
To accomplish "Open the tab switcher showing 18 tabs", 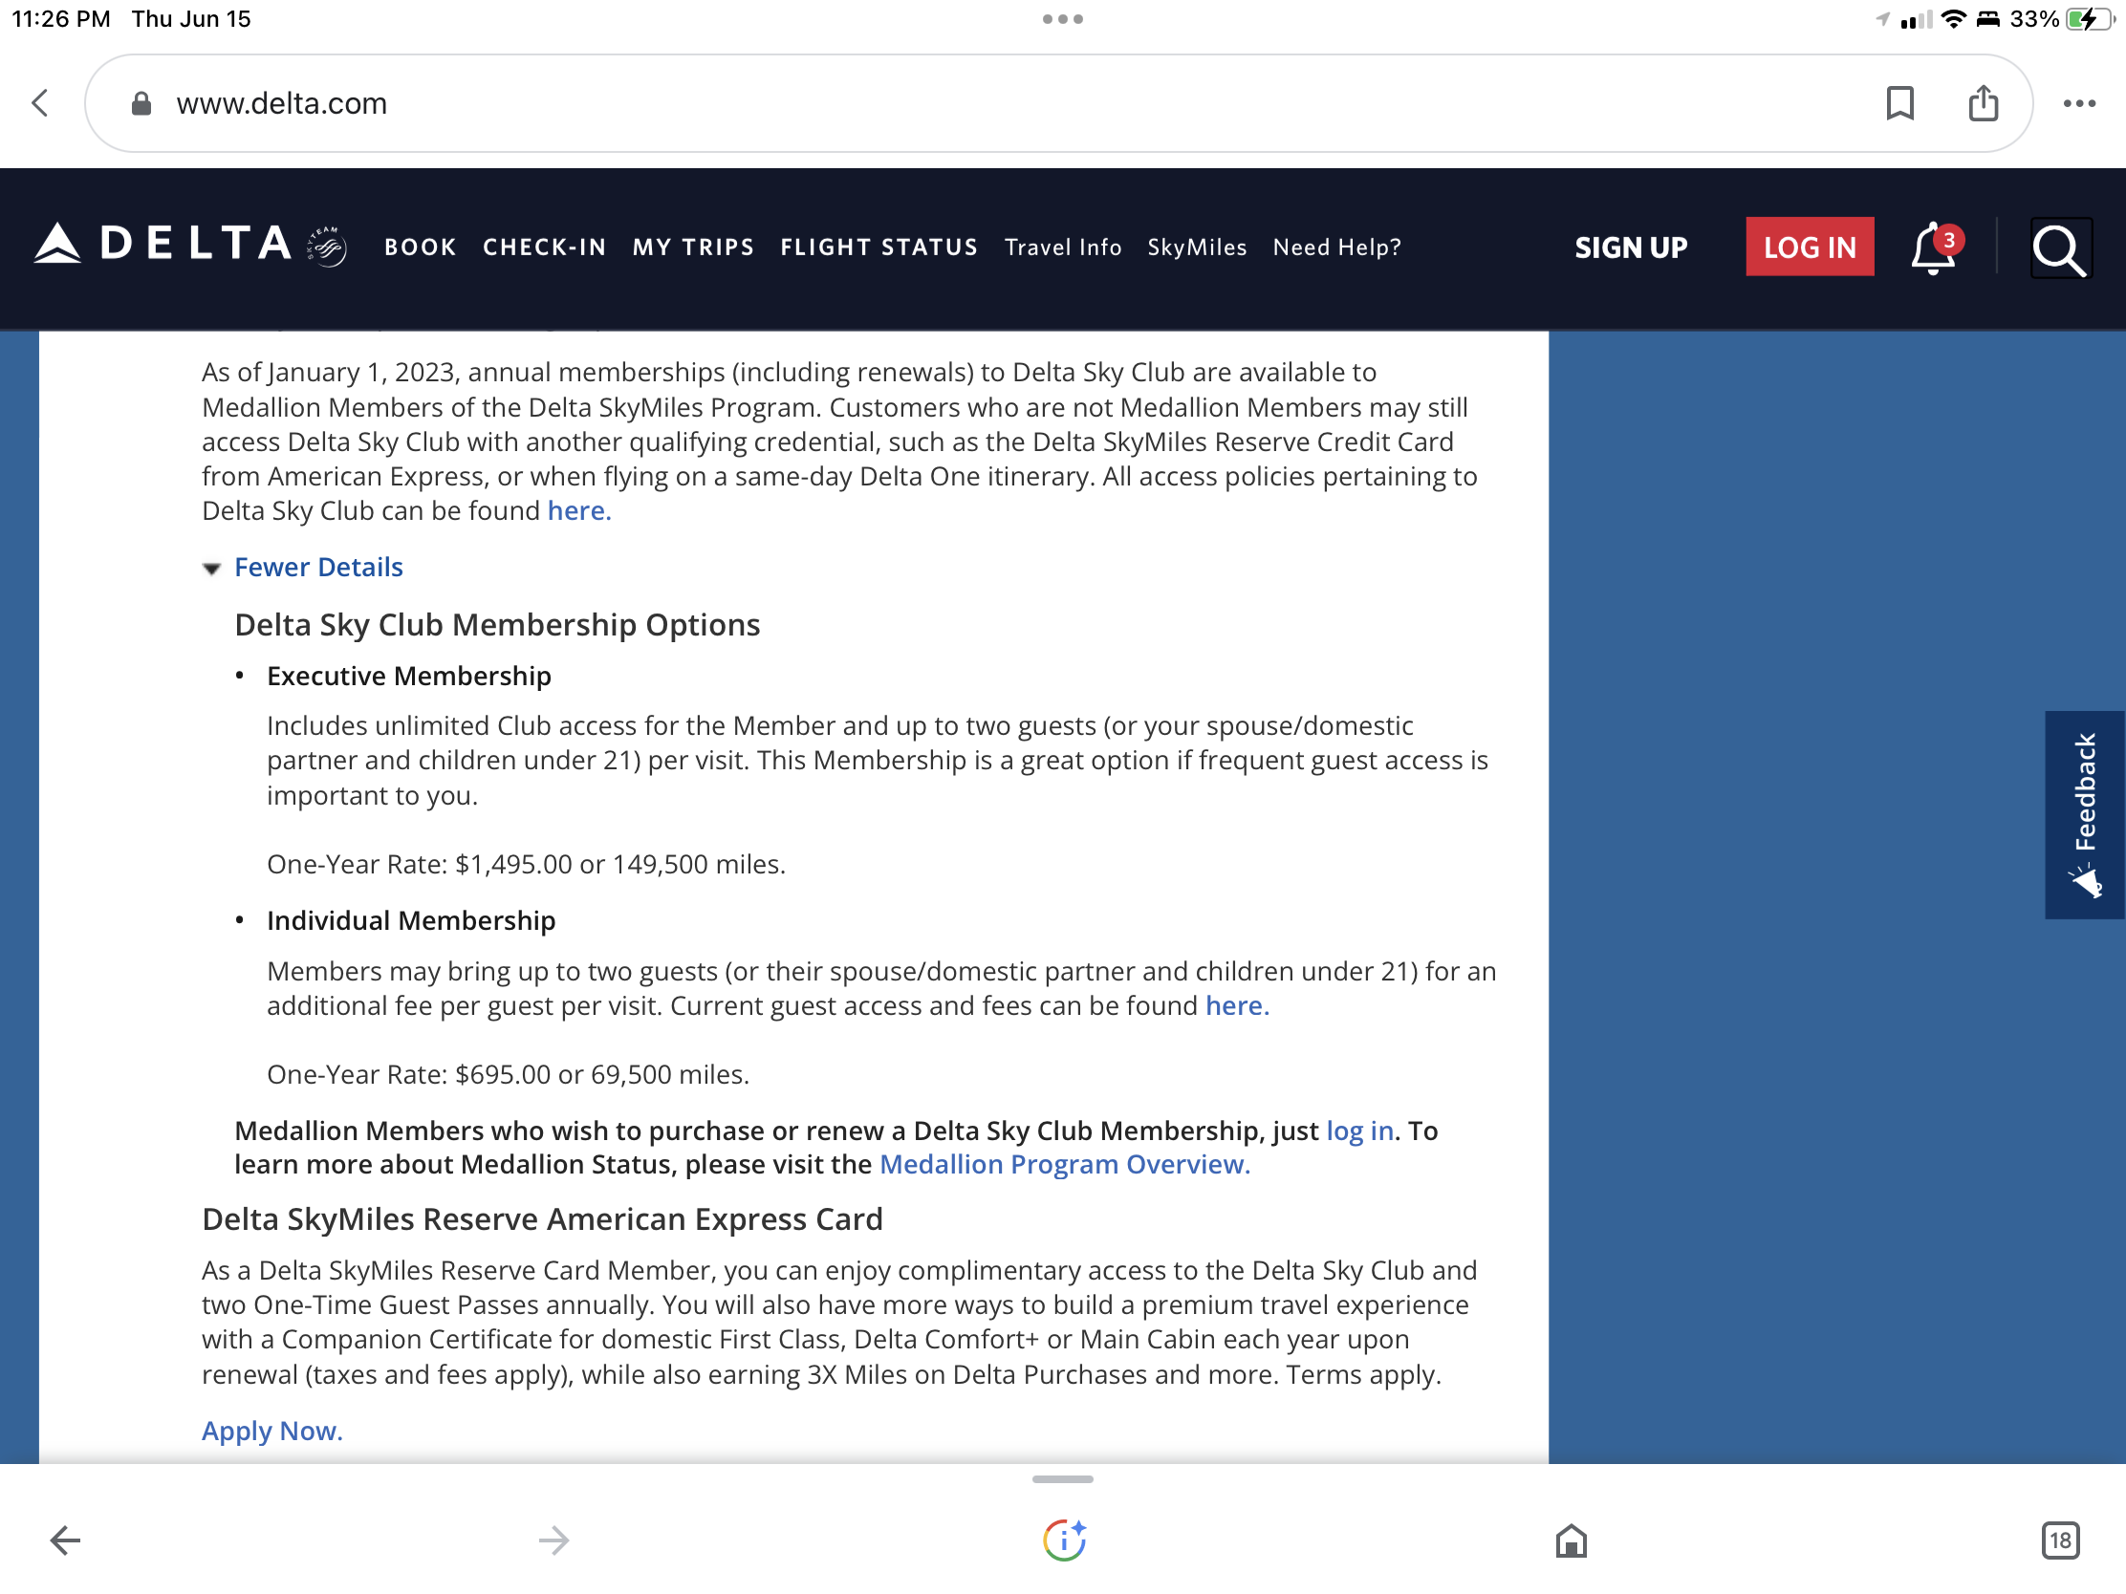I will click(2060, 1540).
